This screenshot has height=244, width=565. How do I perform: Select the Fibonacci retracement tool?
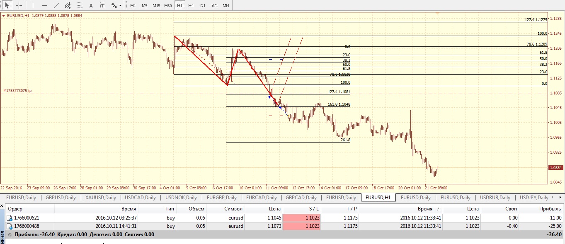point(79,6)
